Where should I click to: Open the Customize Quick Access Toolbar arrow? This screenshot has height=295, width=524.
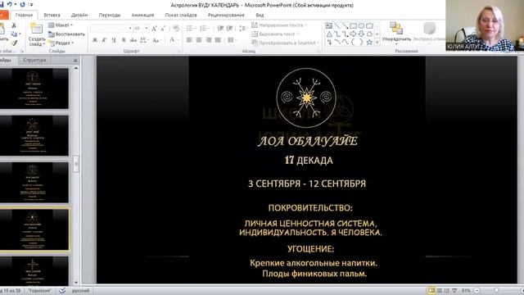pos(32,5)
